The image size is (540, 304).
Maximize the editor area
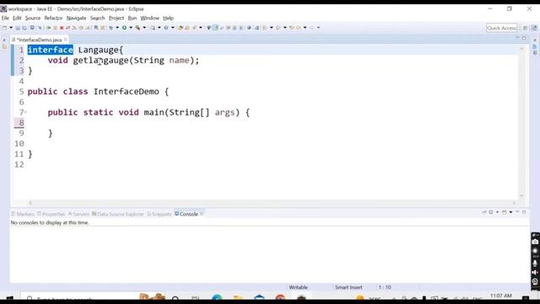pyautogui.click(x=524, y=38)
